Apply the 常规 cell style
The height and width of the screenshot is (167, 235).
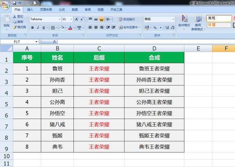click(x=219, y=18)
